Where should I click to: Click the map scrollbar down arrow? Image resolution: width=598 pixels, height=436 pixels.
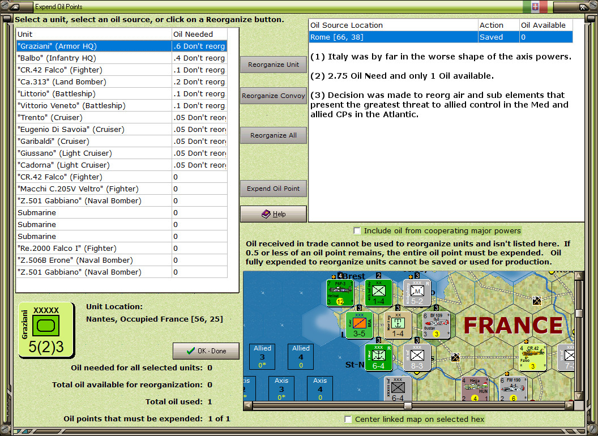click(x=579, y=396)
